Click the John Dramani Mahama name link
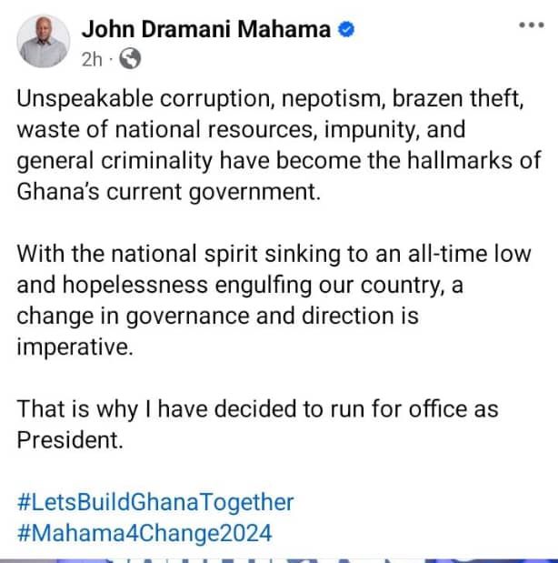This screenshot has height=563, width=558. (x=206, y=29)
